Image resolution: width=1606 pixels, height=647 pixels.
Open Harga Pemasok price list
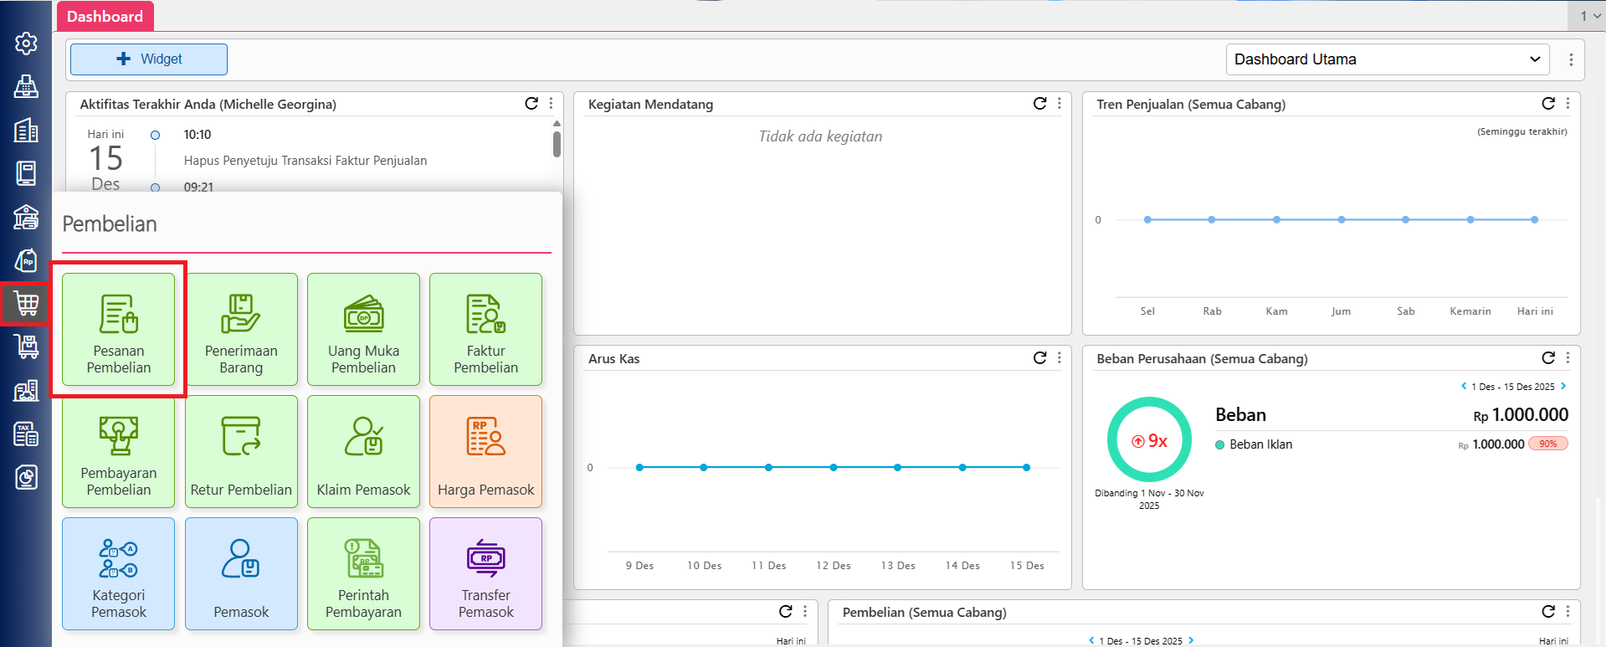tap(485, 451)
